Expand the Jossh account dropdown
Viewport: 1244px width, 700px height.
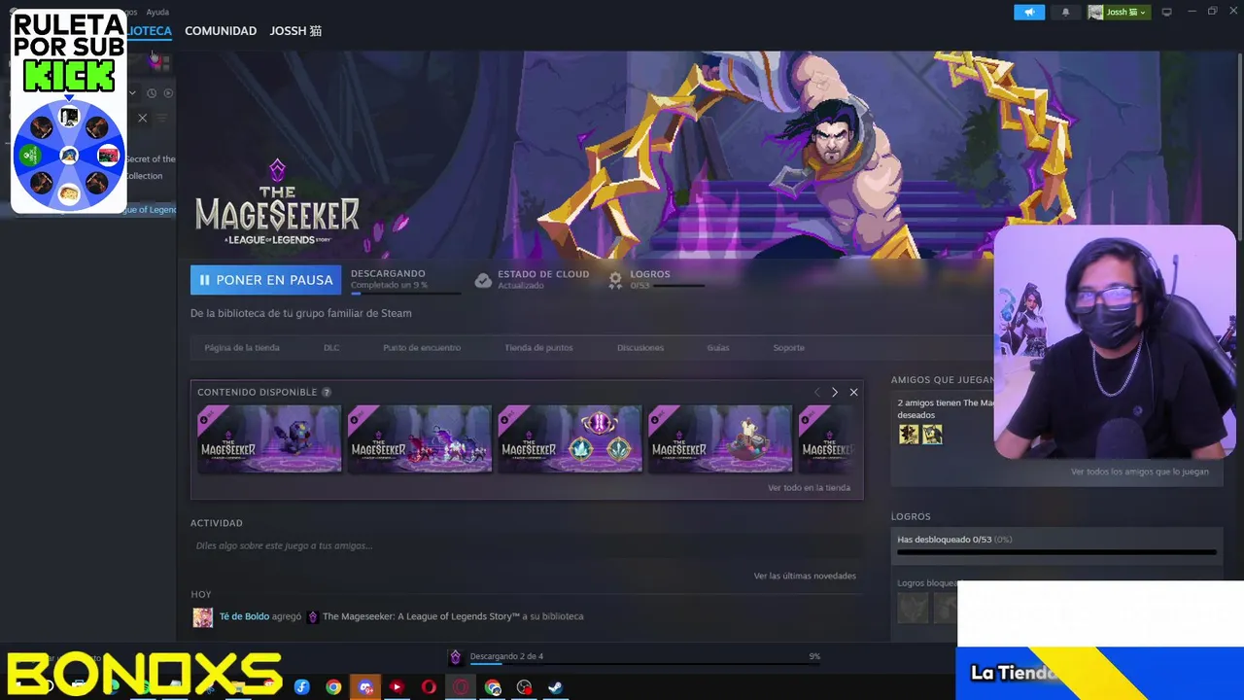click(x=1118, y=12)
